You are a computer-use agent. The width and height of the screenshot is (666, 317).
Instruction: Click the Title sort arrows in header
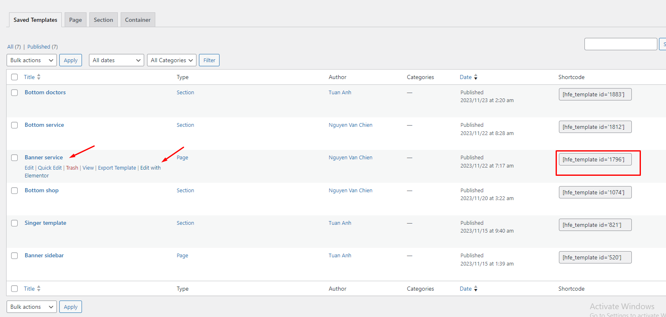(39, 77)
